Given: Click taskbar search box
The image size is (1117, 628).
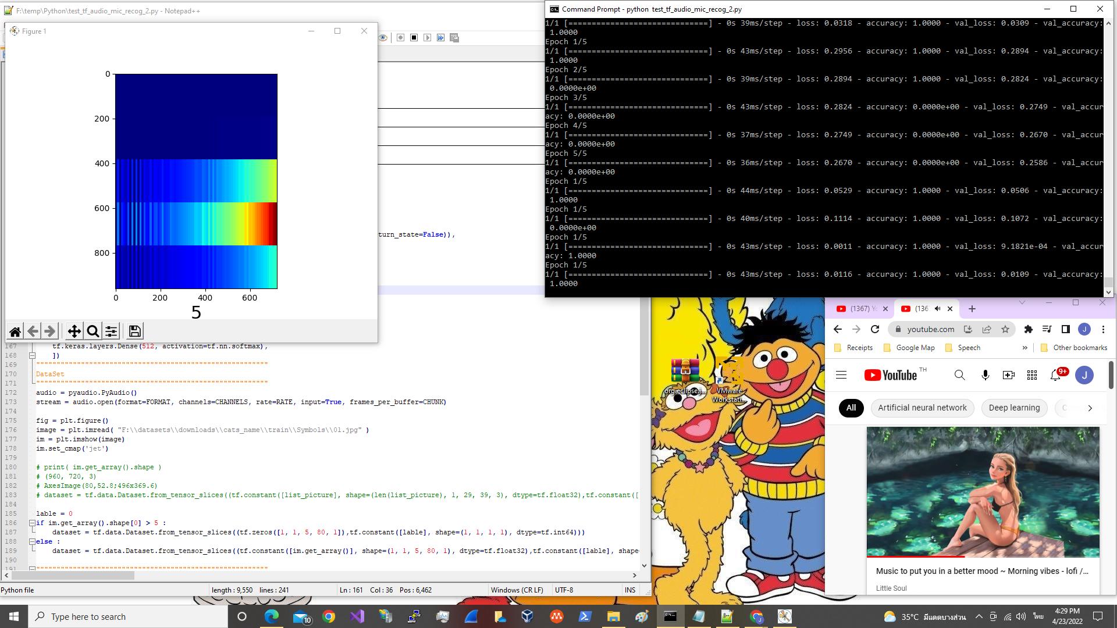Looking at the screenshot, I should (x=128, y=616).
